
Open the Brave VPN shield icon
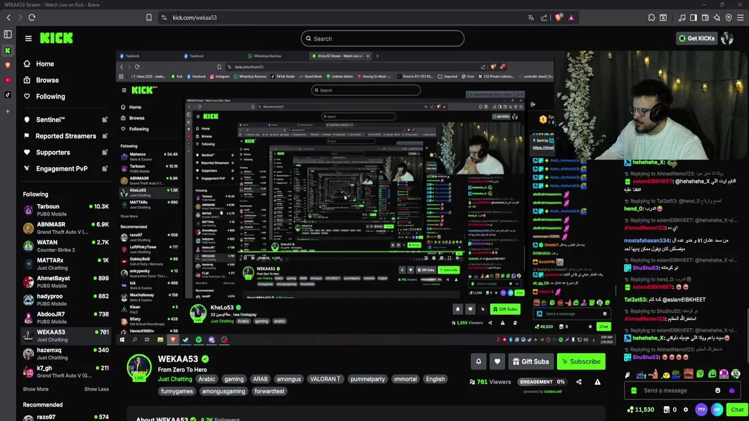(729, 18)
